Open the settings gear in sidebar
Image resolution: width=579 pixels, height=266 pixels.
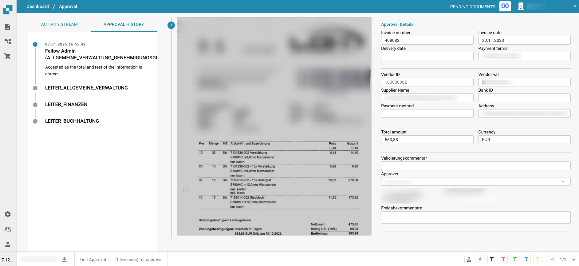click(8, 214)
